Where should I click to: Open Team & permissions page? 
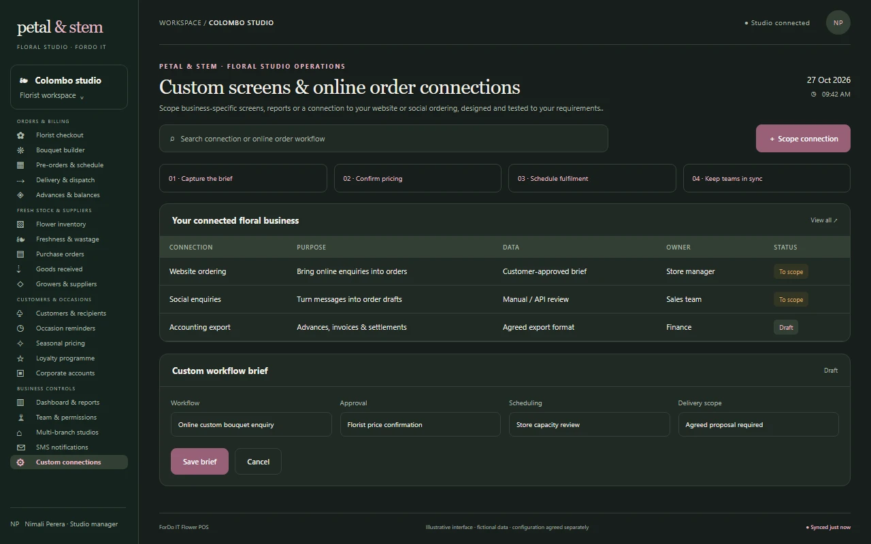(x=69, y=418)
